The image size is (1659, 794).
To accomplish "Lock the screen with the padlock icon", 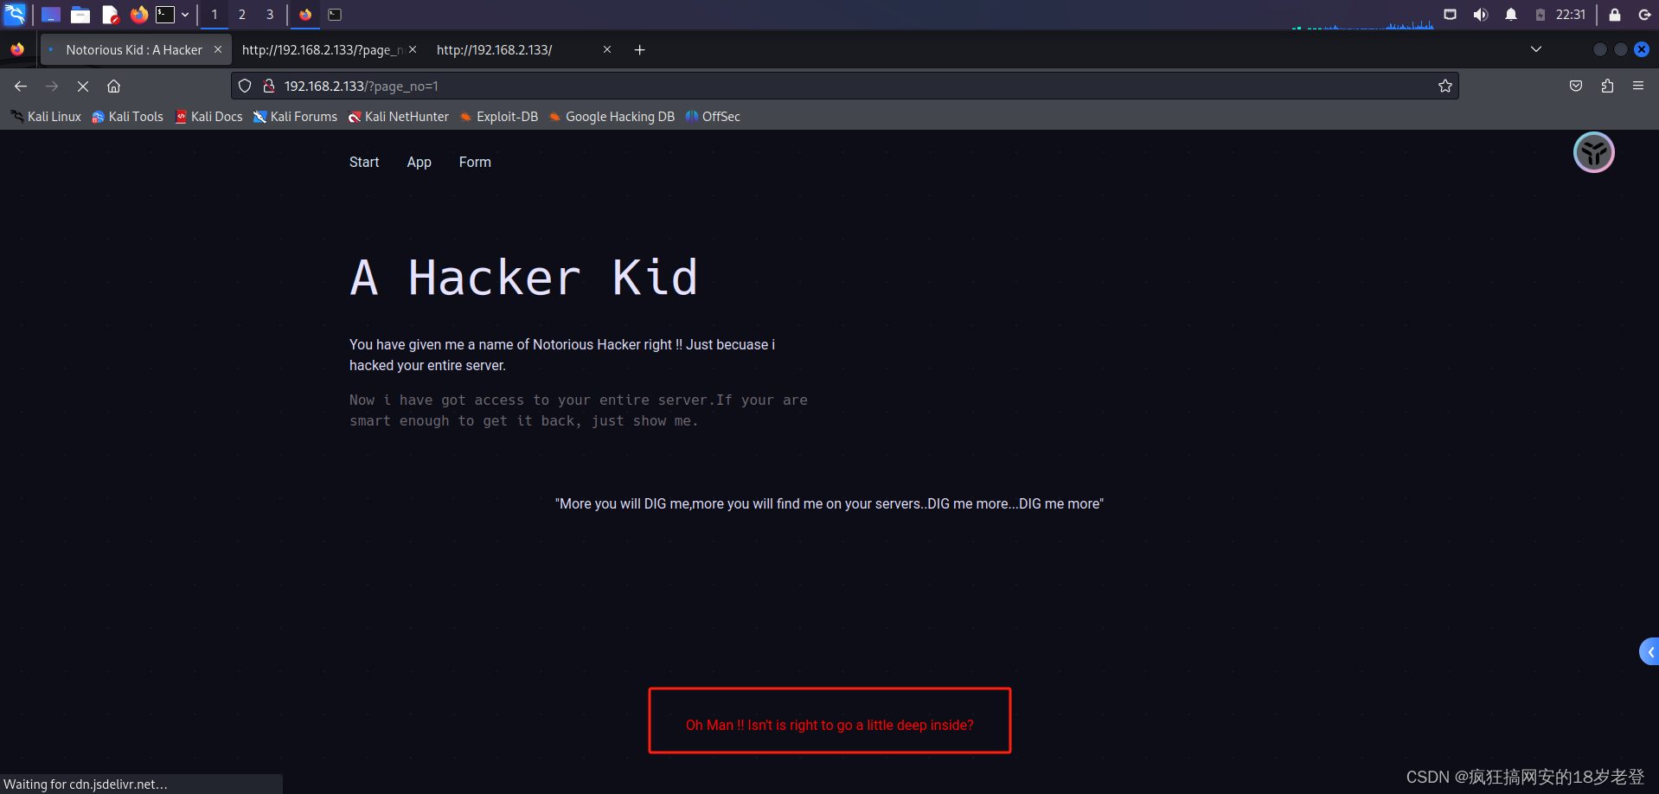I will tap(1615, 15).
